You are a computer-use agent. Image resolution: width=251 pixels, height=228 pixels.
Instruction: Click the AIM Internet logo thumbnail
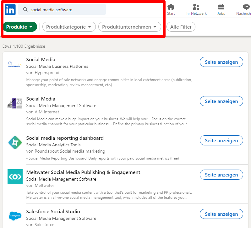click(15, 103)
